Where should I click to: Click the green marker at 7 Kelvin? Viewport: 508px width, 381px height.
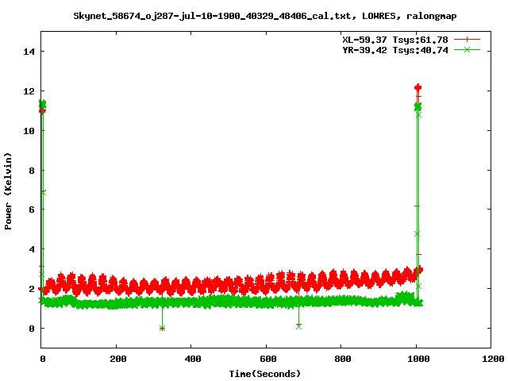pyautogui.click(x=44, y=192)
